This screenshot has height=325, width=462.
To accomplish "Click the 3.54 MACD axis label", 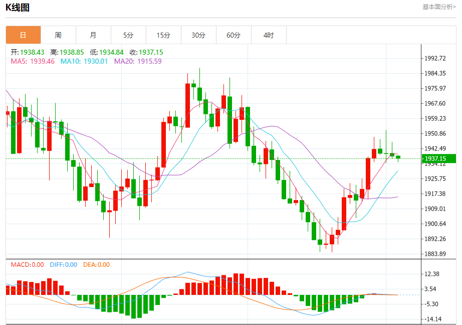I will [x=430, y=289].
